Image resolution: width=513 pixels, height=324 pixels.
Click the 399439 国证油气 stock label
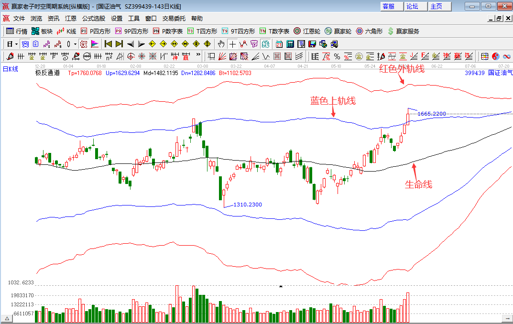coord(489,73)
